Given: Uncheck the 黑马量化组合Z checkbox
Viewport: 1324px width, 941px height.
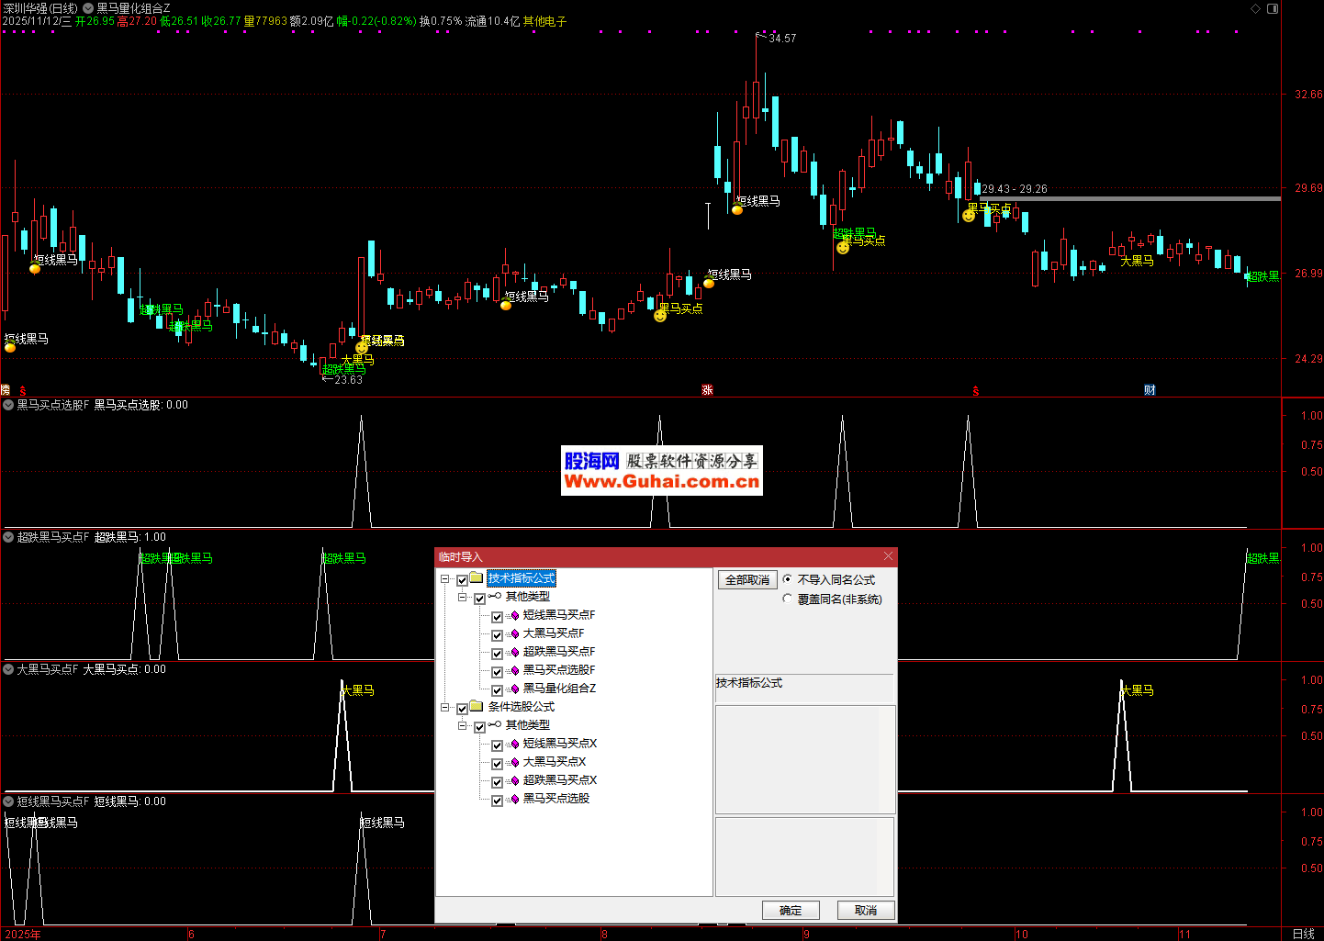Looking at the screenshot, I should (x=497, y=689).
